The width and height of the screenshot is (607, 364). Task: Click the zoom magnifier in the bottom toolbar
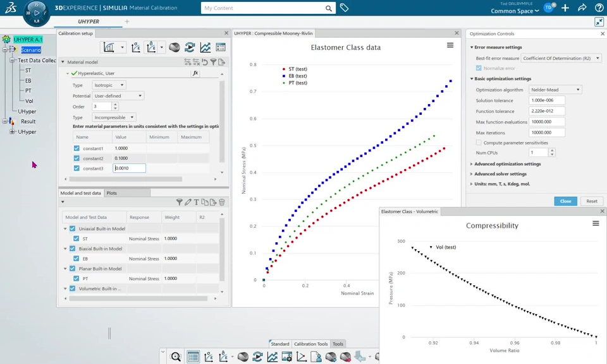pos(176,356)
